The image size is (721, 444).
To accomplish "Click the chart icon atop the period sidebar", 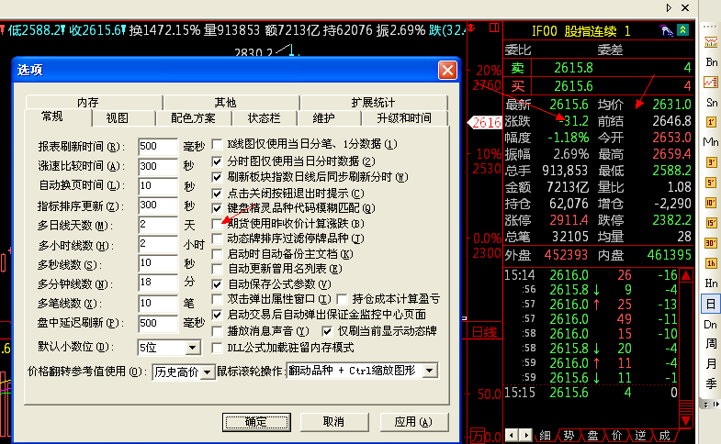I will tap(710, 42).
